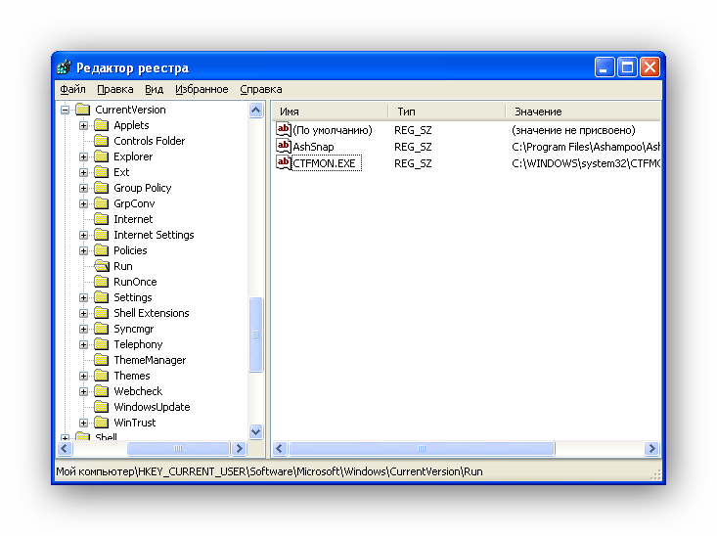The width and height of the screenshot is (717, 536).
Task: Maximize the Registry Editor window
Action: click(627, 67)
